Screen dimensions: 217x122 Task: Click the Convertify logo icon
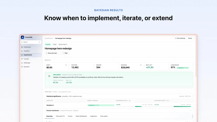tap(23, 37)
